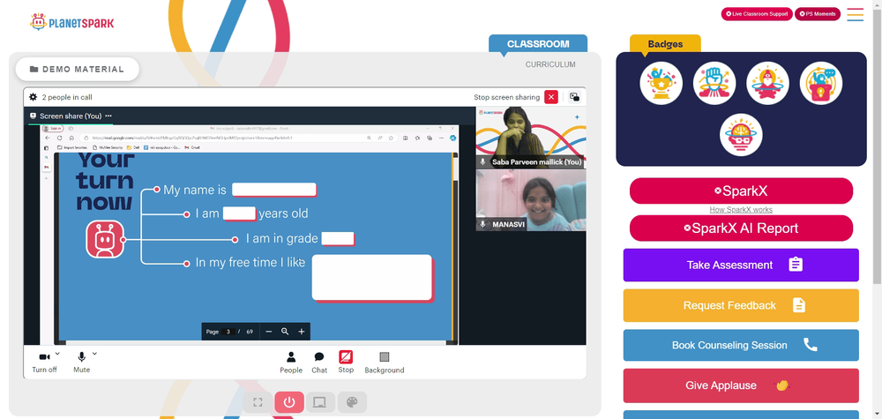882x419 pixels.
Task: Zoom out the shared PDF page
Action: 268,332
